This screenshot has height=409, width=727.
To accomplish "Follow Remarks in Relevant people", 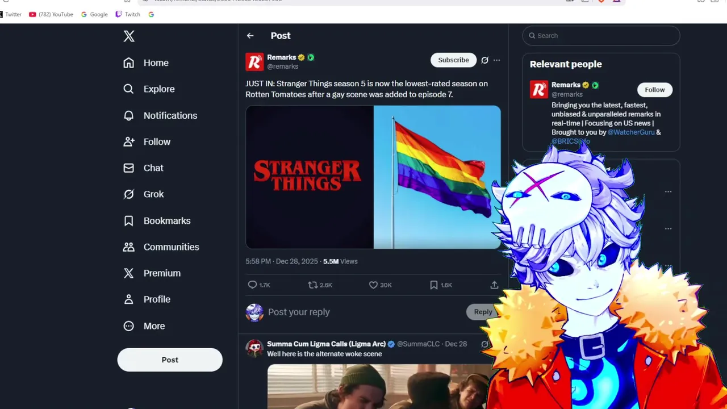I will [654, 90].
